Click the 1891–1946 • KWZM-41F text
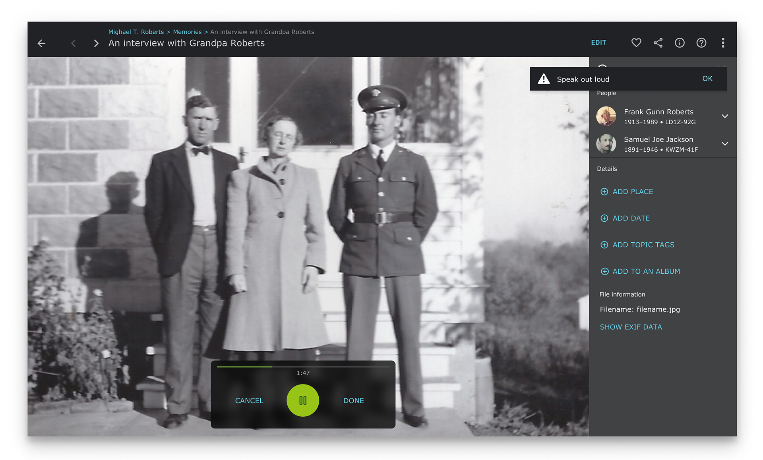763x460 pixels. (661, 149)
